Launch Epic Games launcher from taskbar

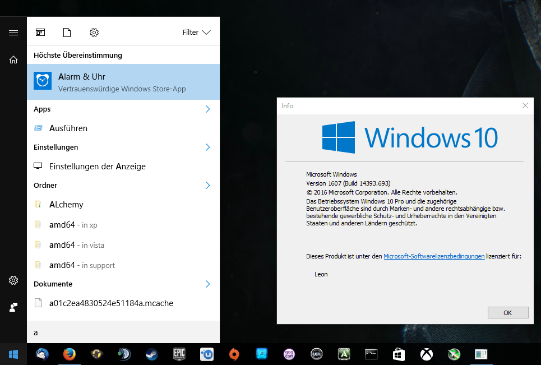(x=179, y=354)
